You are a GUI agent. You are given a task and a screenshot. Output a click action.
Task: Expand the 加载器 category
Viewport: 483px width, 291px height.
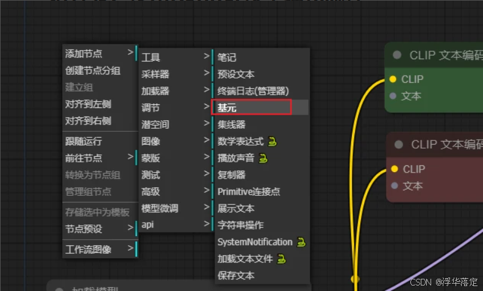point(176,91)
